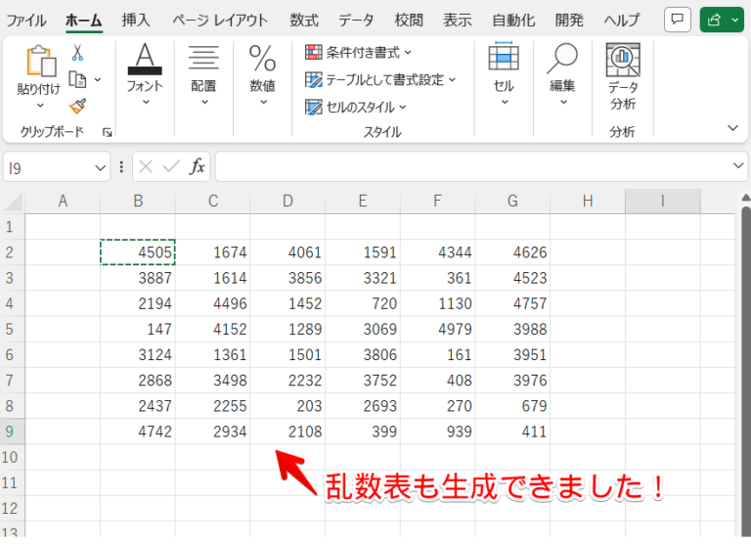Expand the formula bar chevron
Image resolution: width=751 pixels, height=547 pixels.
(x=738, y=165)
